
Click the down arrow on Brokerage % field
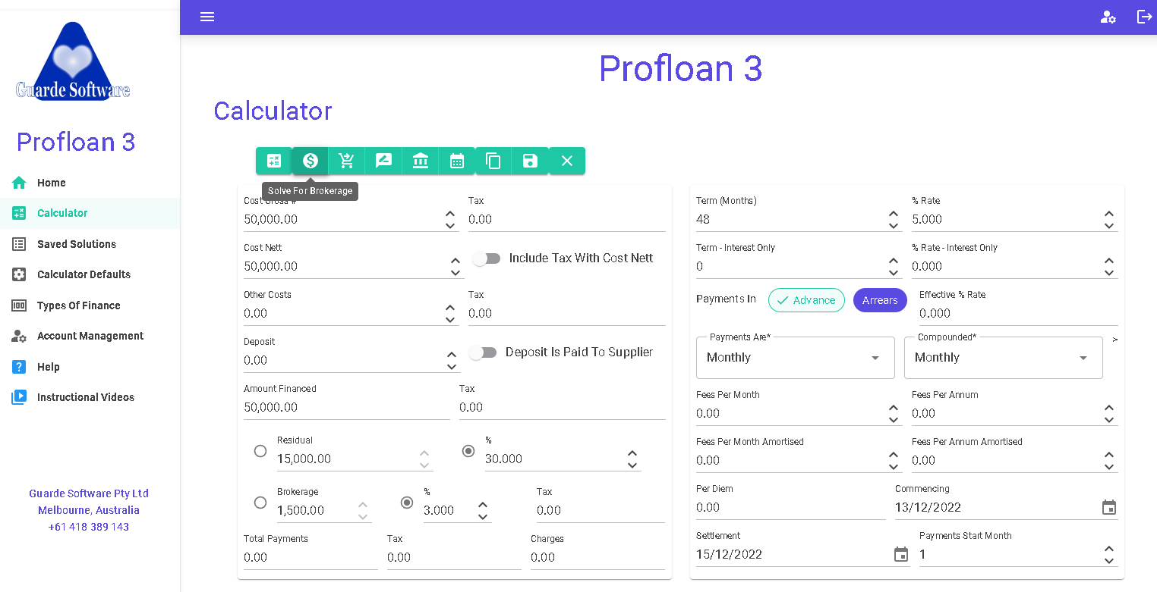483,517
